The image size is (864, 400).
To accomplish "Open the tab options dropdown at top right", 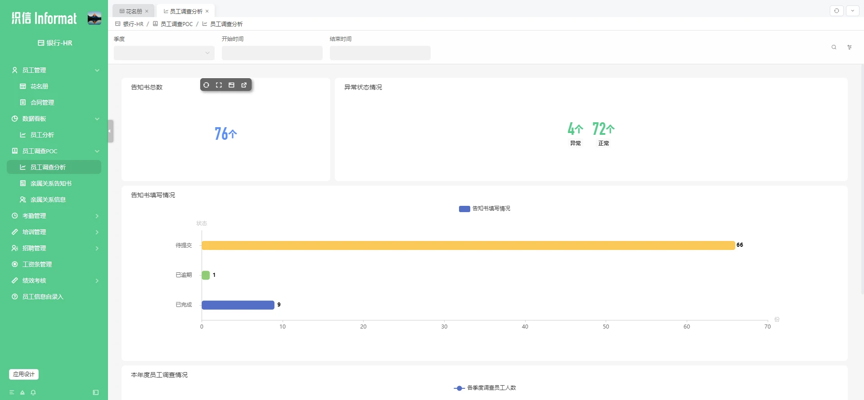I will 853,11.
